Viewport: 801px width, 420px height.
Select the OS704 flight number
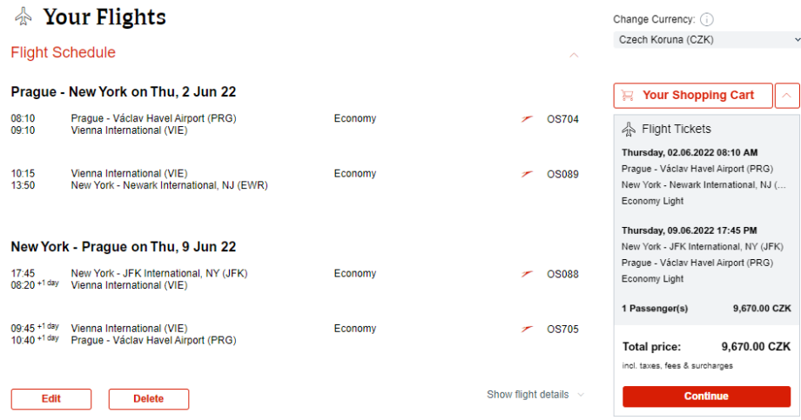coord(562,119)
